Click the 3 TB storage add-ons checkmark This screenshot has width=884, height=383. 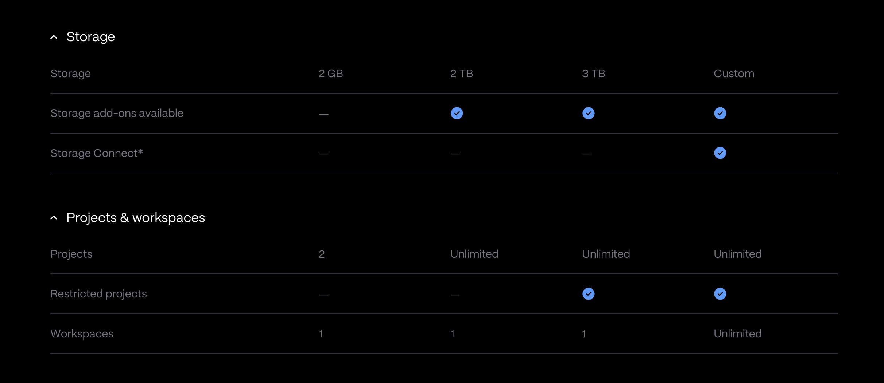click(588, 113)
